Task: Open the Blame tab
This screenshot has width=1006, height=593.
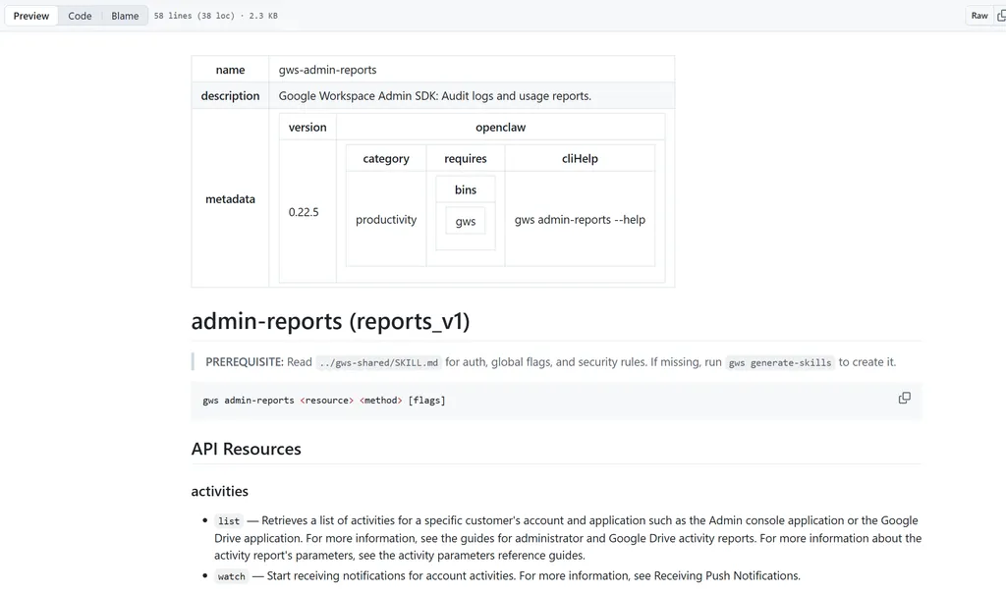Action: (125, 16)
